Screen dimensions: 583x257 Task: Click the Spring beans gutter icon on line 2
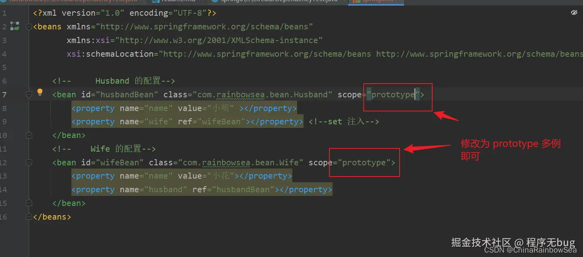[x=15, y=27]
